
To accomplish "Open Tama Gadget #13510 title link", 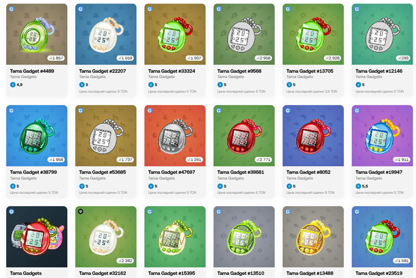I will pyautogui.click(x=241, y=273).
